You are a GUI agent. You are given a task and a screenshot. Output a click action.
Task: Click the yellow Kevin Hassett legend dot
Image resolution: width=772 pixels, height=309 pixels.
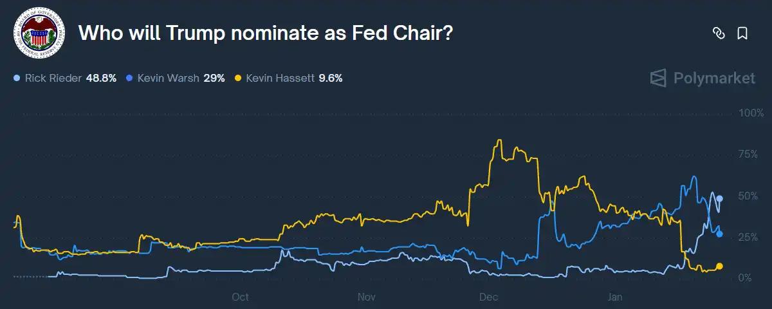237,78
